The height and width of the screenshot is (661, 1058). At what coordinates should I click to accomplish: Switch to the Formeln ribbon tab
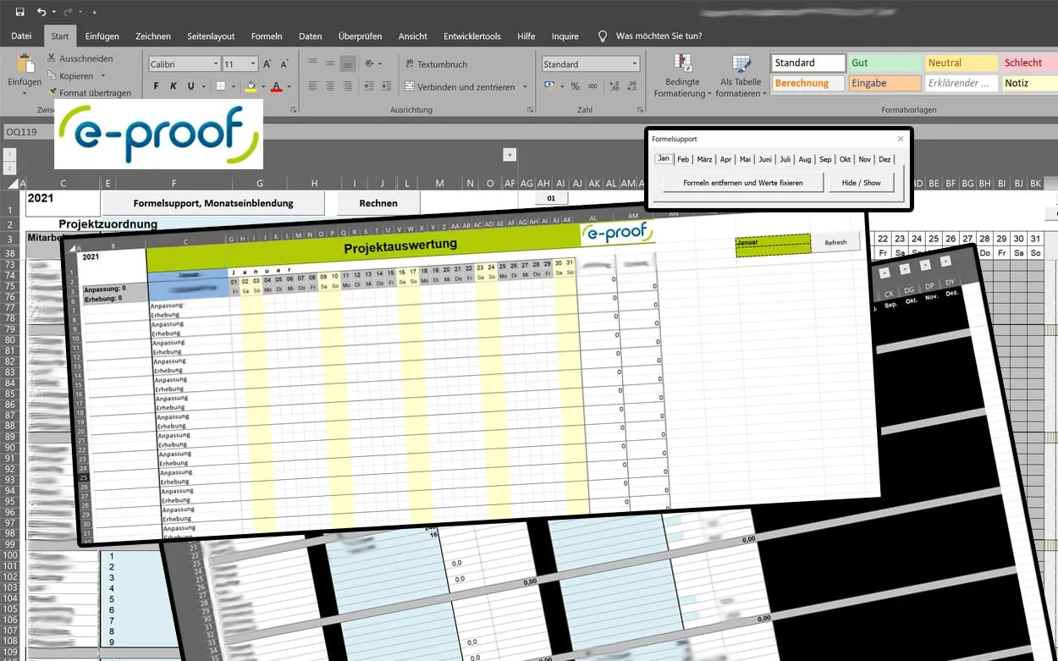[267, 36]
